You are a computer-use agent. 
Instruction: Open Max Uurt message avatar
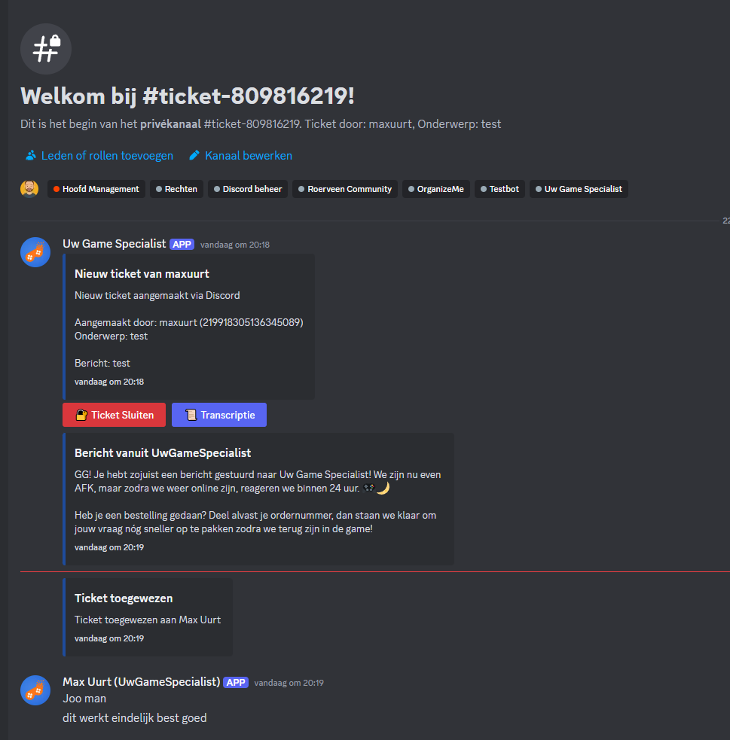click(x=35, y=690)
